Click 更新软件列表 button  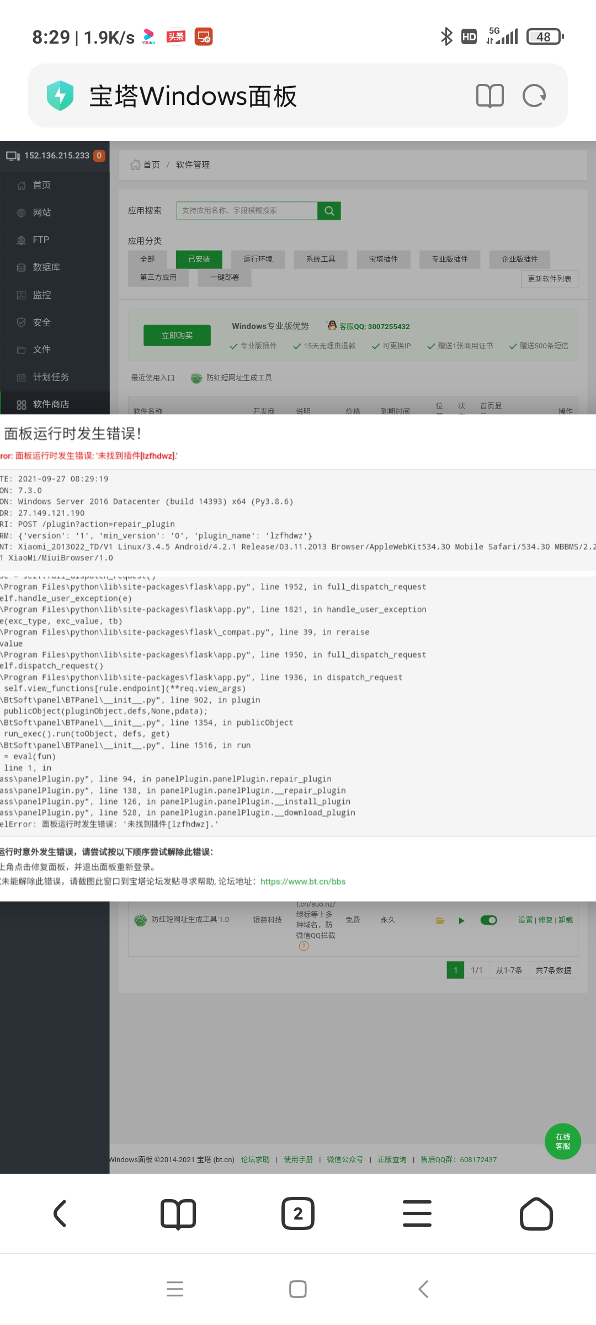(550, 279)
